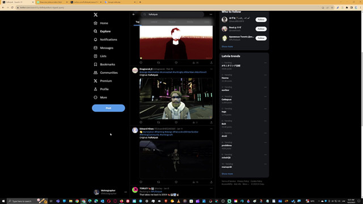Go back using the search arrow
363x204 pixels.
(134, 14)
